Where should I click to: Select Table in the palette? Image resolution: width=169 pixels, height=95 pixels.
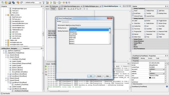pos(159,37)
